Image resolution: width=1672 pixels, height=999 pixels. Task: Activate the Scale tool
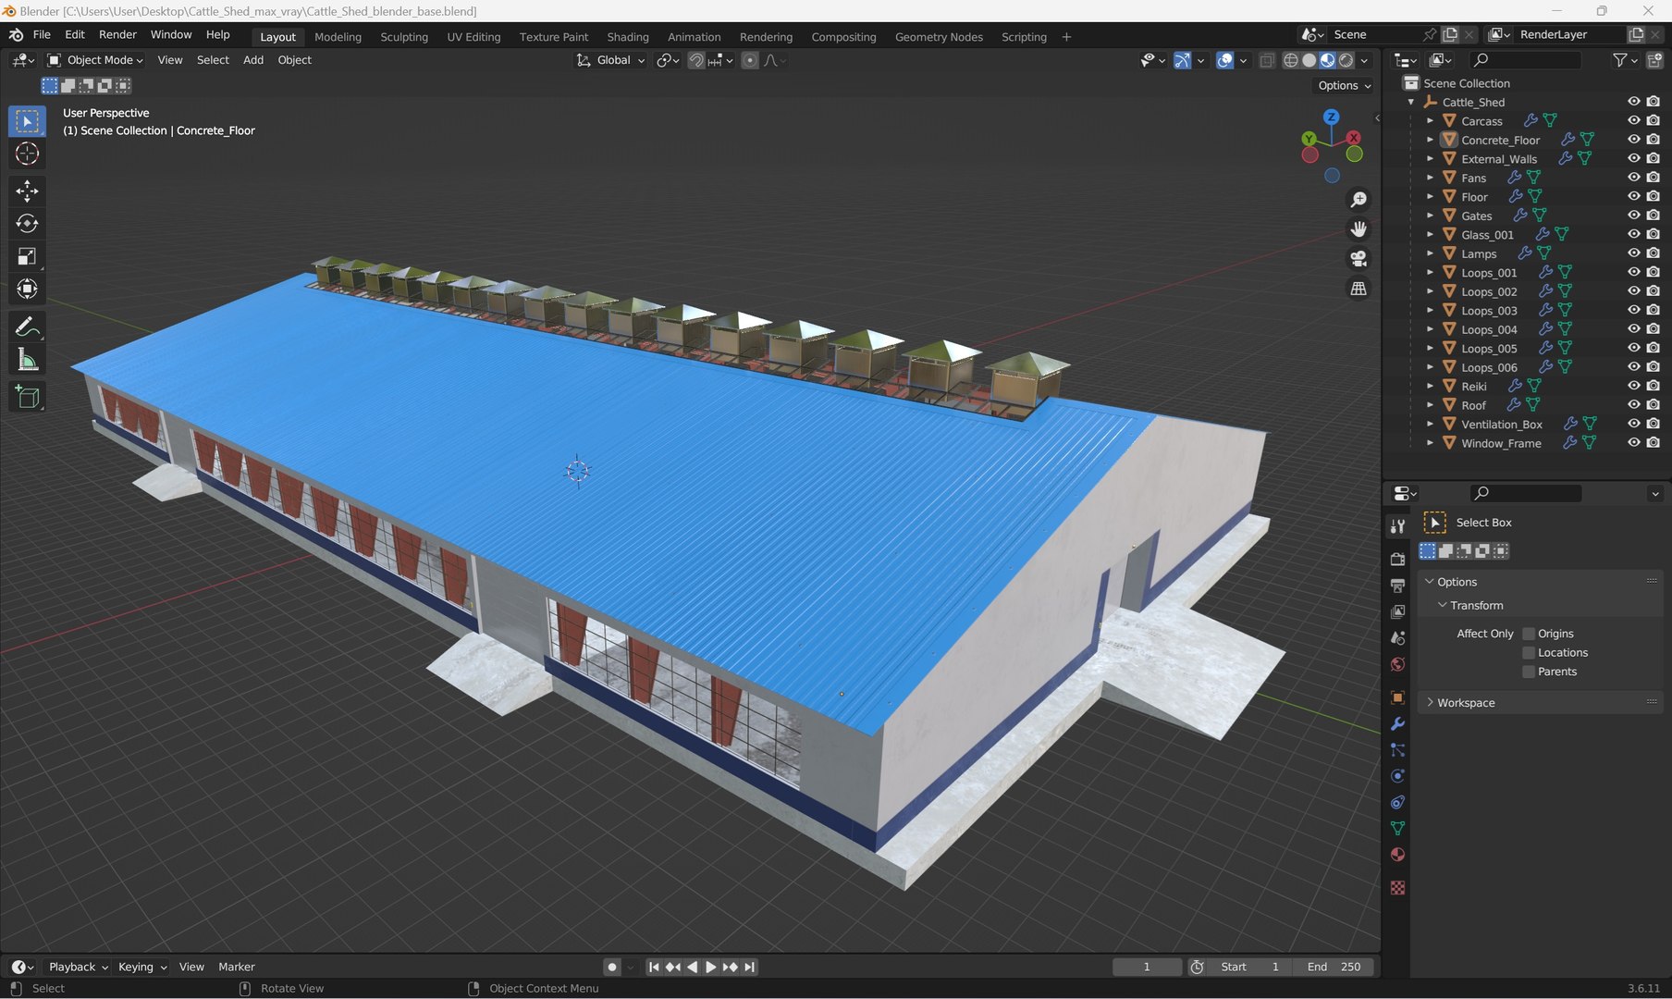pyautogui.click(x=27, y=256)
